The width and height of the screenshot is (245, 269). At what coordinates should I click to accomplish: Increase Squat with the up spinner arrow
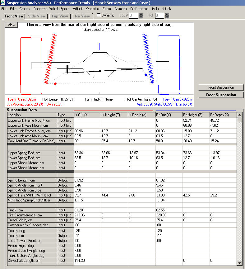[141, 14]
